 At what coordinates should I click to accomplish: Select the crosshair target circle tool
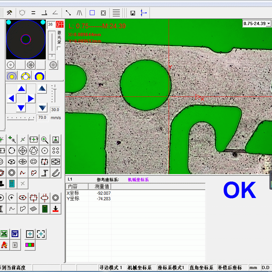point(22,151)
